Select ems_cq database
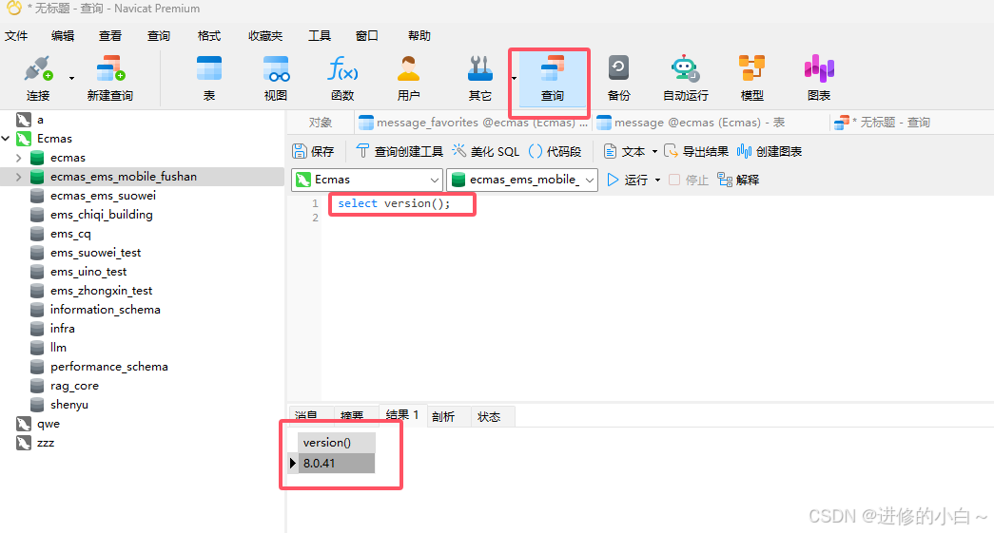The image size is (994, 533). 71,234
